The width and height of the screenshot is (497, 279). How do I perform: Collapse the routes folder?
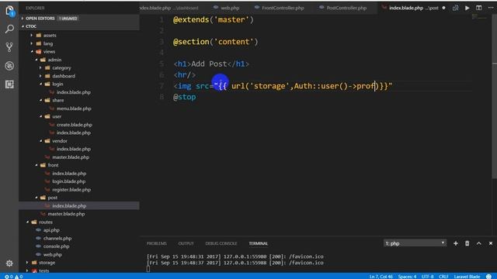pos(46,222)
